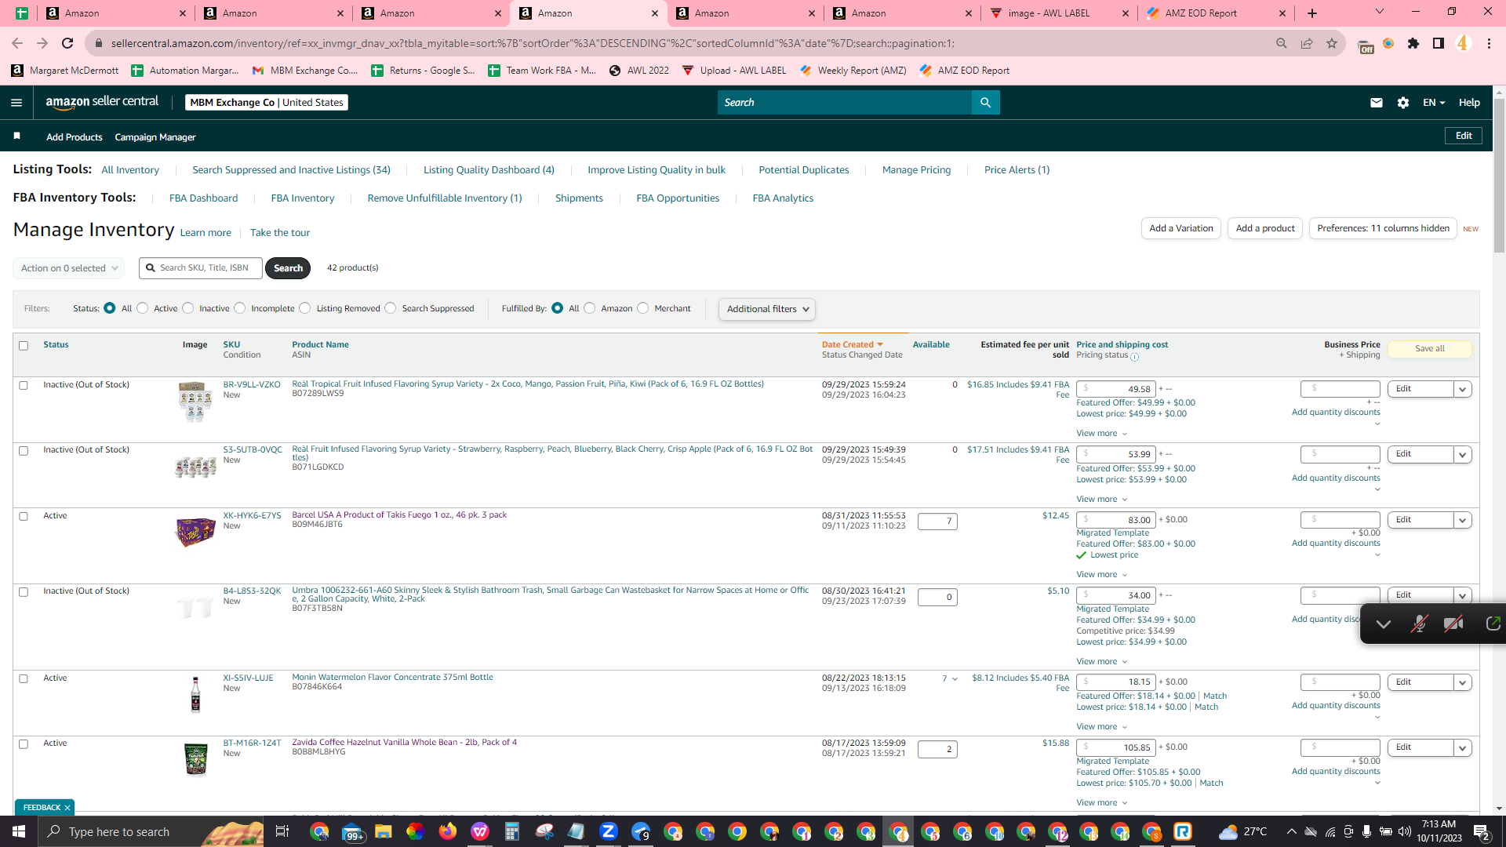
Task: Check the BR-V9LL-VZKO row checkbox
Action: click(24, 386)
